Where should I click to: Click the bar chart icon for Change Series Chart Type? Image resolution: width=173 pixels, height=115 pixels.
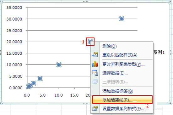[95, 64]
